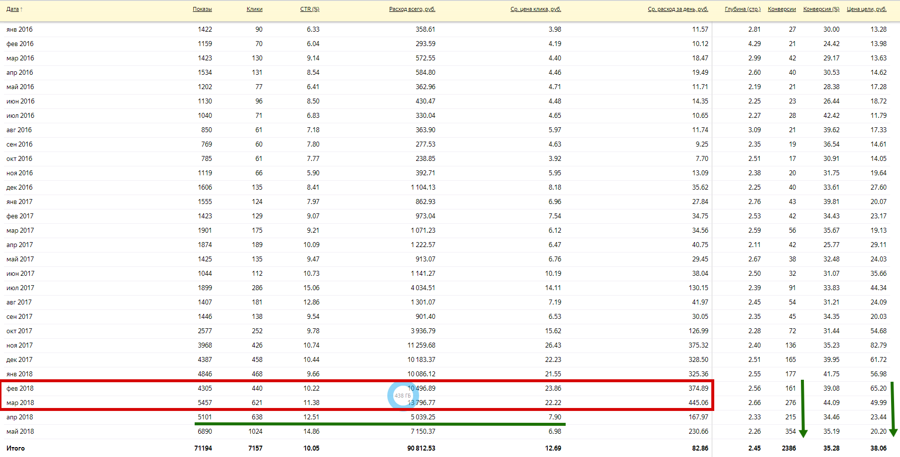The height and width of the screenshot is (457, 900).
Task: Select the авг 2016 row label
Action: tap(19, 130)
